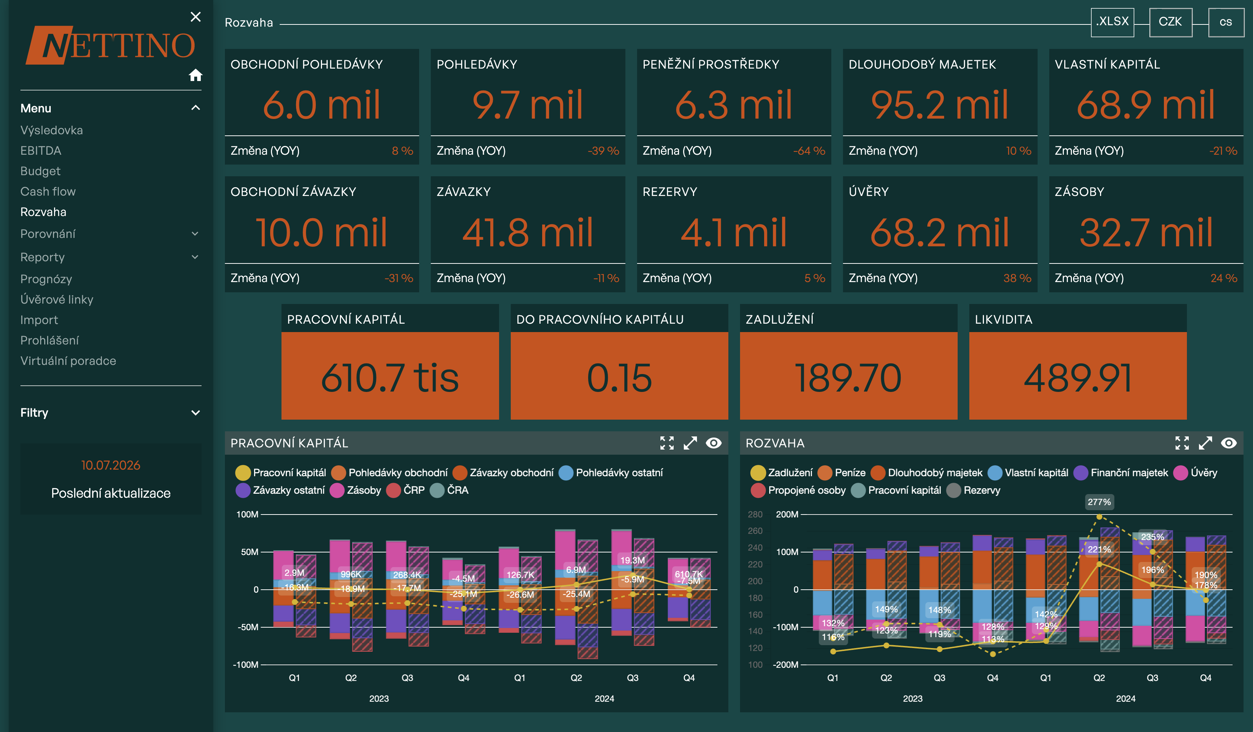Expand the Porovnání submenu
The height and width of the screenshot is (732, 1253).
click(x=195, y=234)
